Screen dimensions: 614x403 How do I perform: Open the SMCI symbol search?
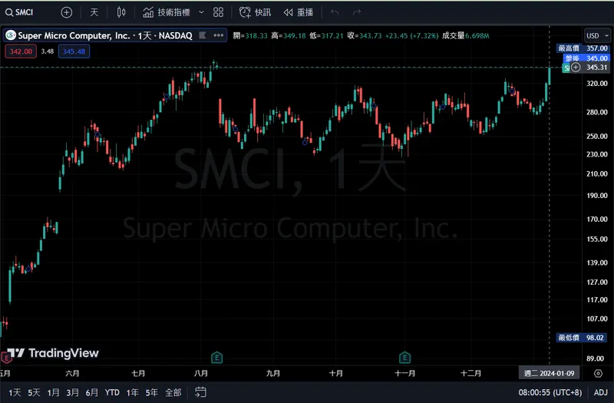point(20,12)
